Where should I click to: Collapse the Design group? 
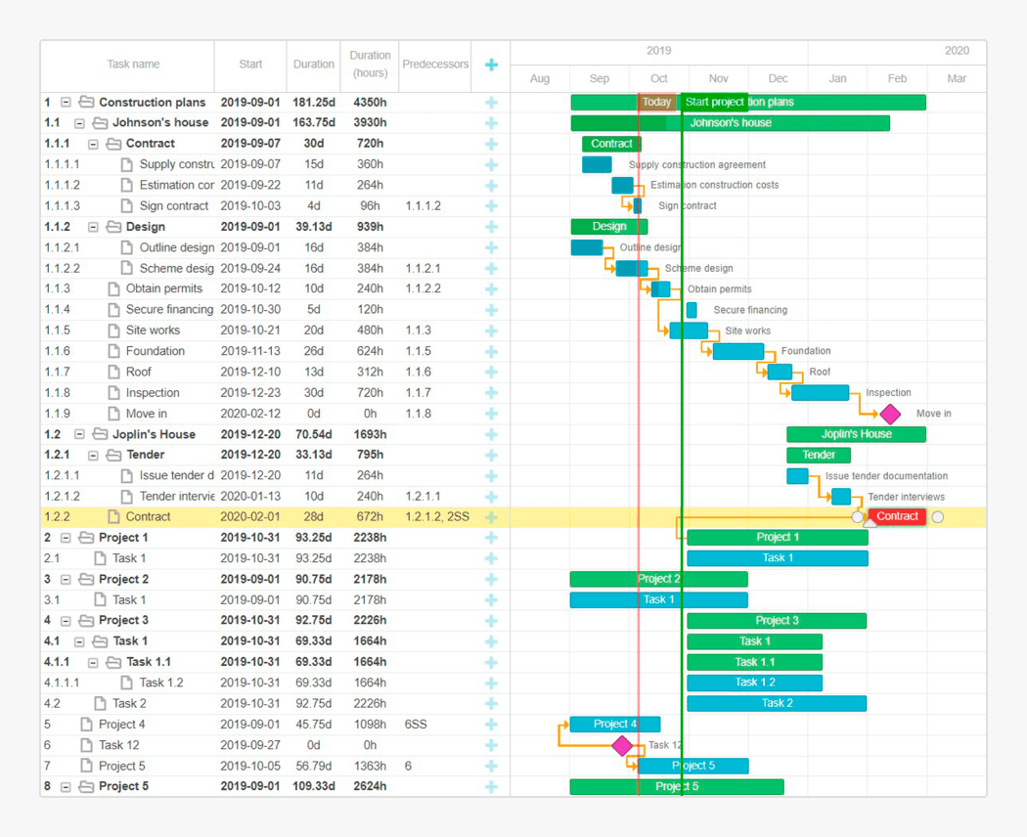[x=93, y=227]
